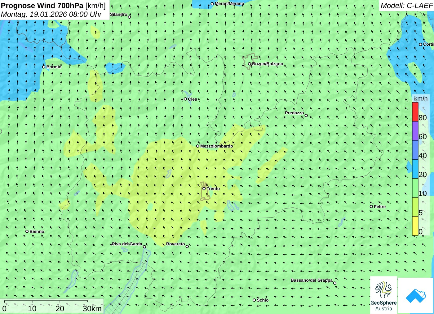
Task: Click the Bozen/Bolzano location marker
Action: pyautogui.click(x=250, y=64)
